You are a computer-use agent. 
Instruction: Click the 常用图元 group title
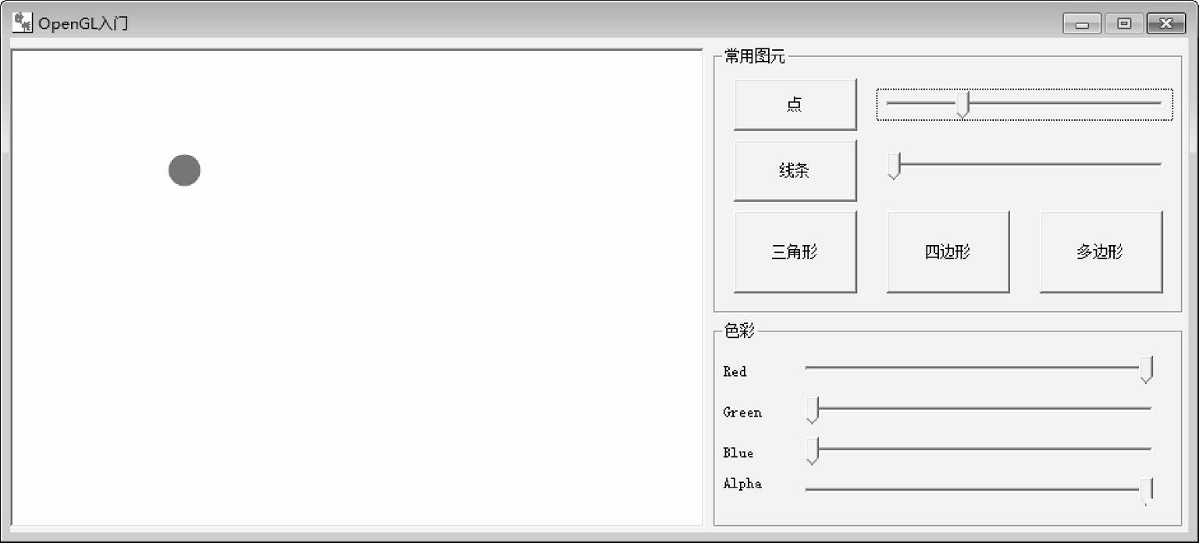point(755,56)
